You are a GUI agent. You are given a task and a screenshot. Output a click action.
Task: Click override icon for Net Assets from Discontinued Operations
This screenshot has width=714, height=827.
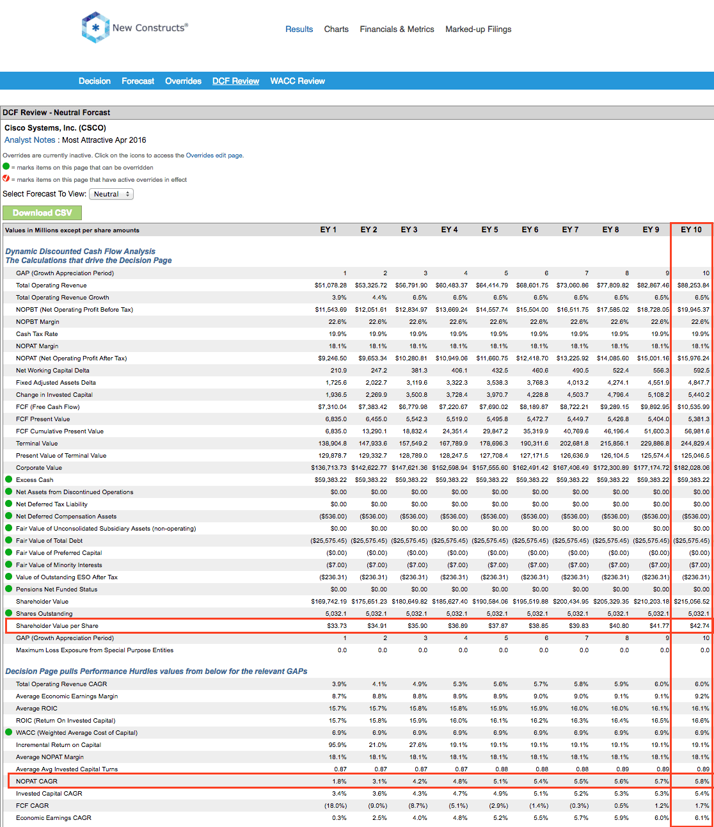8,492
